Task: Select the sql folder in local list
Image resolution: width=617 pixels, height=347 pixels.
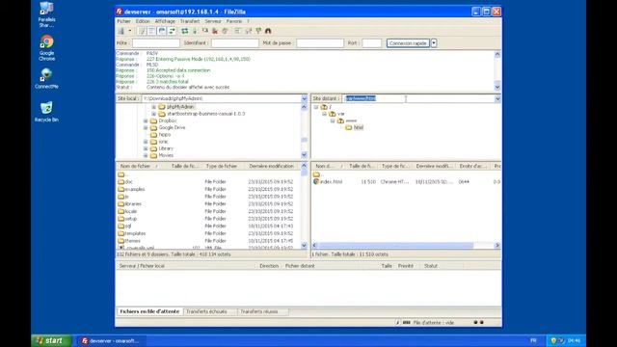Action: tap(128, 227)
